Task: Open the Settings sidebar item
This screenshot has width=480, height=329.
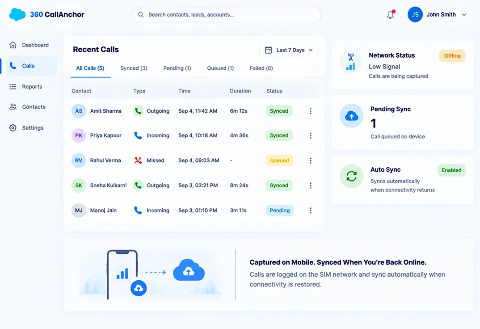Action: [x=32, y=127]
